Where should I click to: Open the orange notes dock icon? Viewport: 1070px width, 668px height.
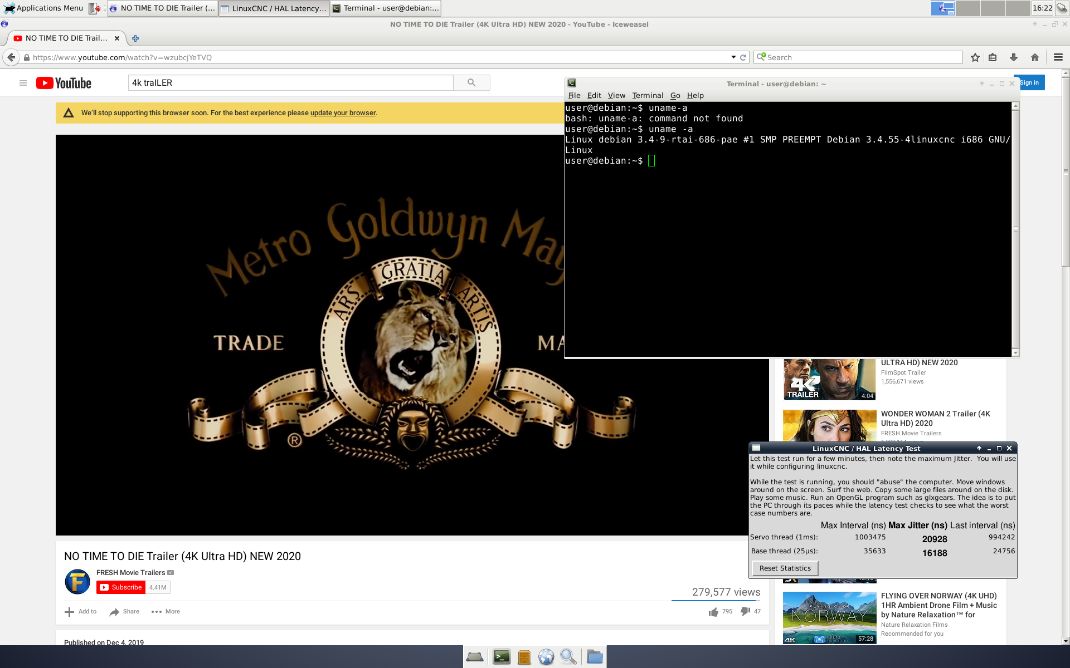coord(524,657)
